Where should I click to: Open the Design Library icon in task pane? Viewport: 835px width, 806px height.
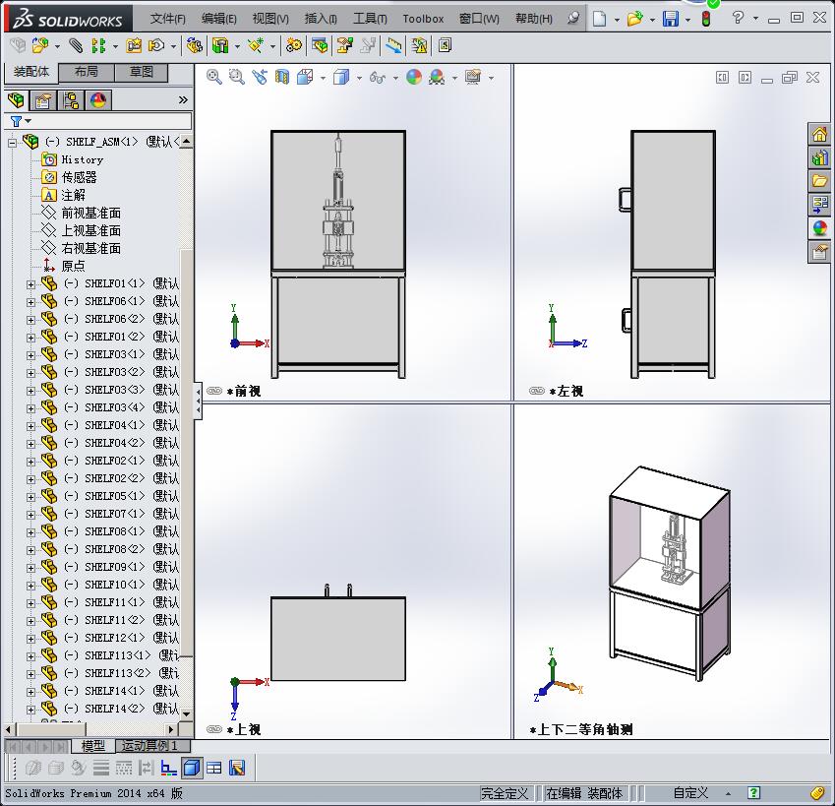coord(820,157)
